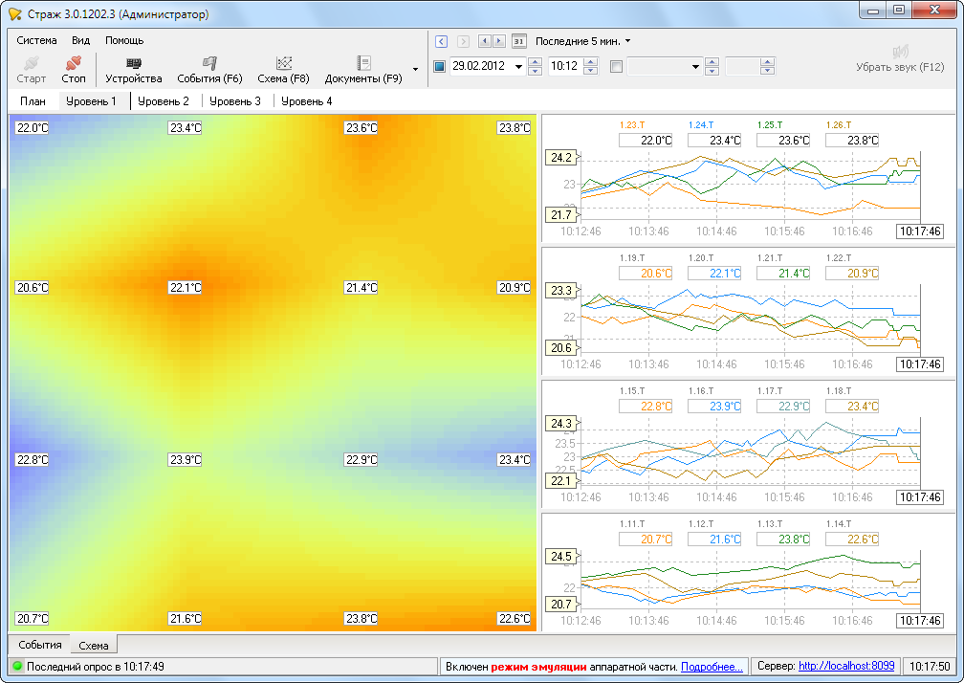964x683 pixels.
Task: Open the 29.02.2012 date dropdown
Action: [518, 66]
